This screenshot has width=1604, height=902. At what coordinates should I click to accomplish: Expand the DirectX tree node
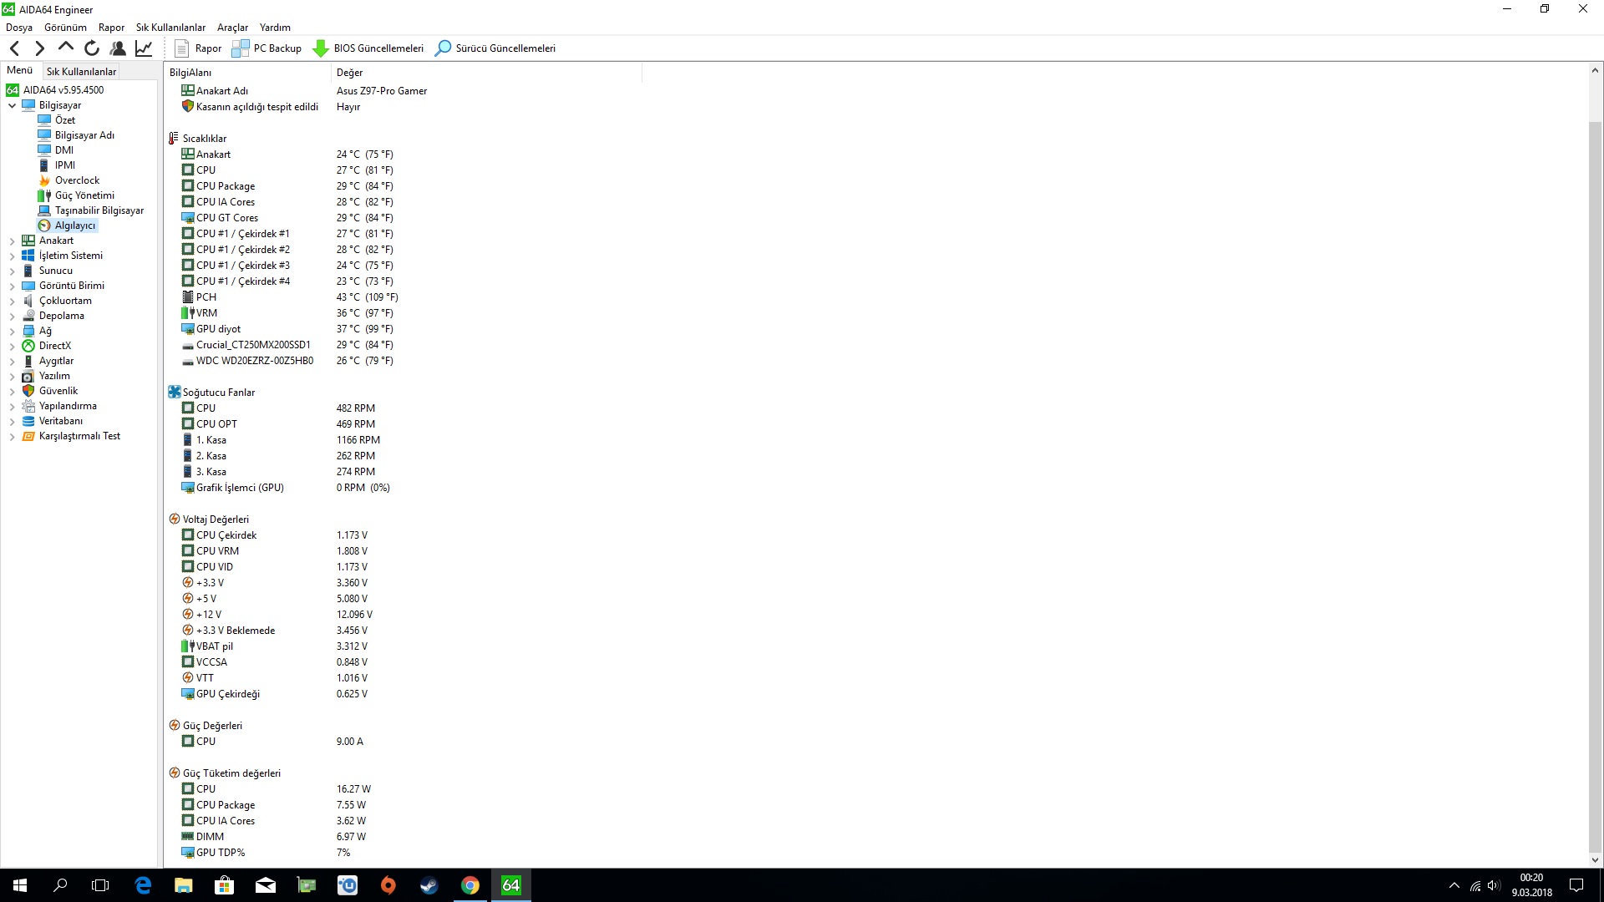coord(13,346)
